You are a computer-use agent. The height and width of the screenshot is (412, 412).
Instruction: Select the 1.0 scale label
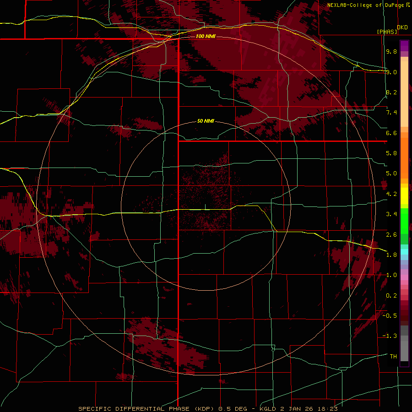(391, 275)
